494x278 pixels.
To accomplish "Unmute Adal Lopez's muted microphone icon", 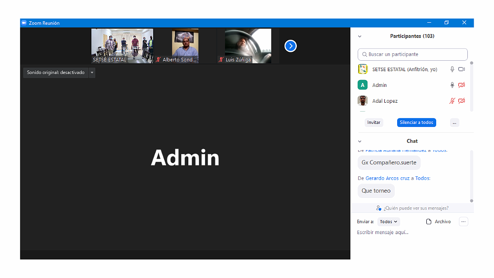I will pyautogui.click(x=452, y=101).
